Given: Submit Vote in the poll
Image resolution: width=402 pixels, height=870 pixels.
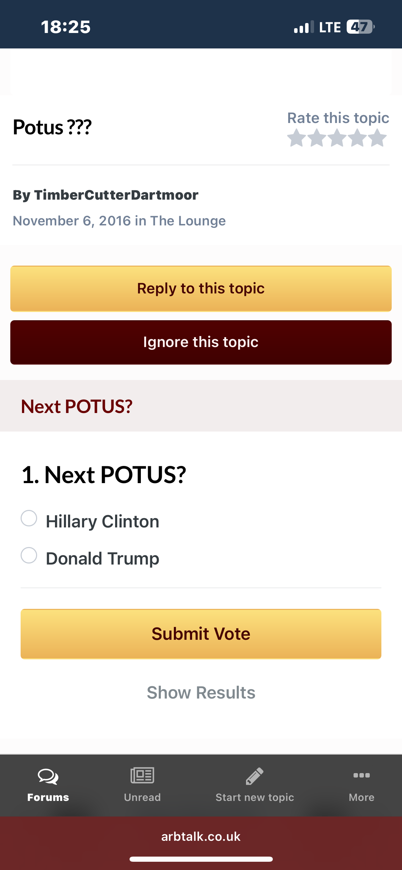Looking at the screenshot, I should point(201,634).
